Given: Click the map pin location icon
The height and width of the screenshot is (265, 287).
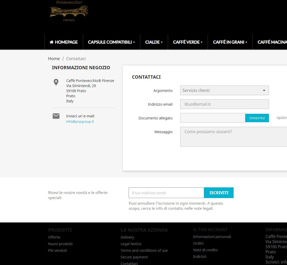Looking at the screenshot, I should tap(56, 82).
